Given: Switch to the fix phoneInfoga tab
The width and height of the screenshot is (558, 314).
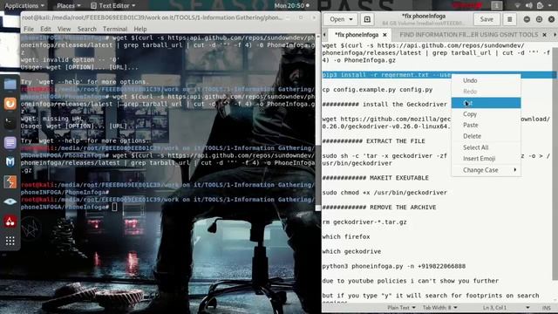Looking at the screenshot, I should tap(357, 35).
